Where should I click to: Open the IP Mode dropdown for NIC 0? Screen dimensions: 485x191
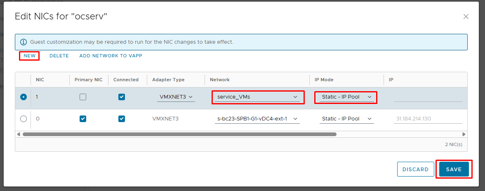pos(347,118)
